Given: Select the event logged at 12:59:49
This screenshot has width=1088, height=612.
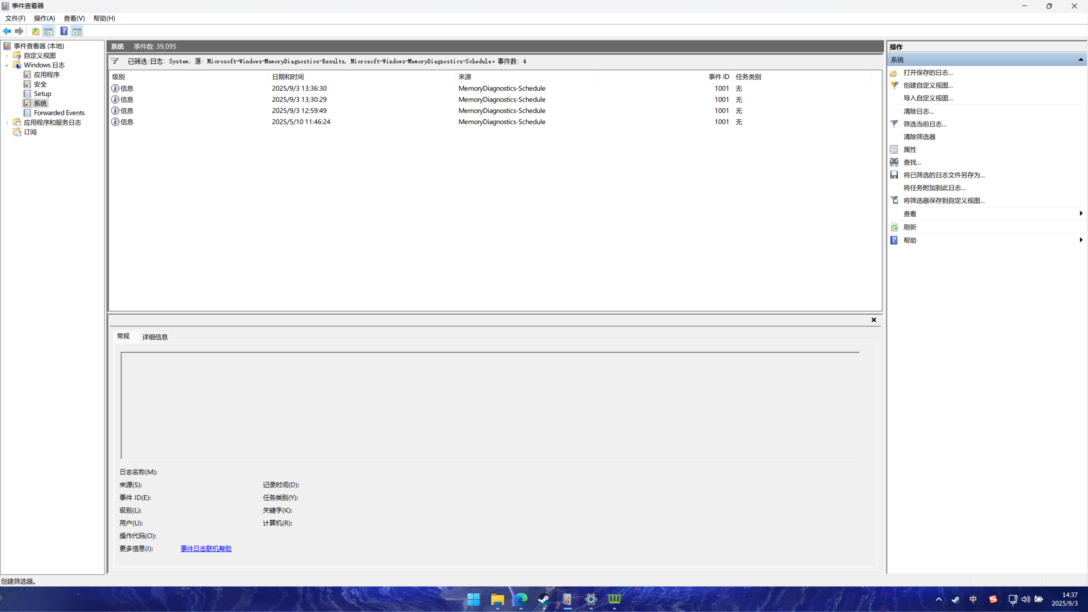Looking at the screenshot, I should tap(299, 110).
